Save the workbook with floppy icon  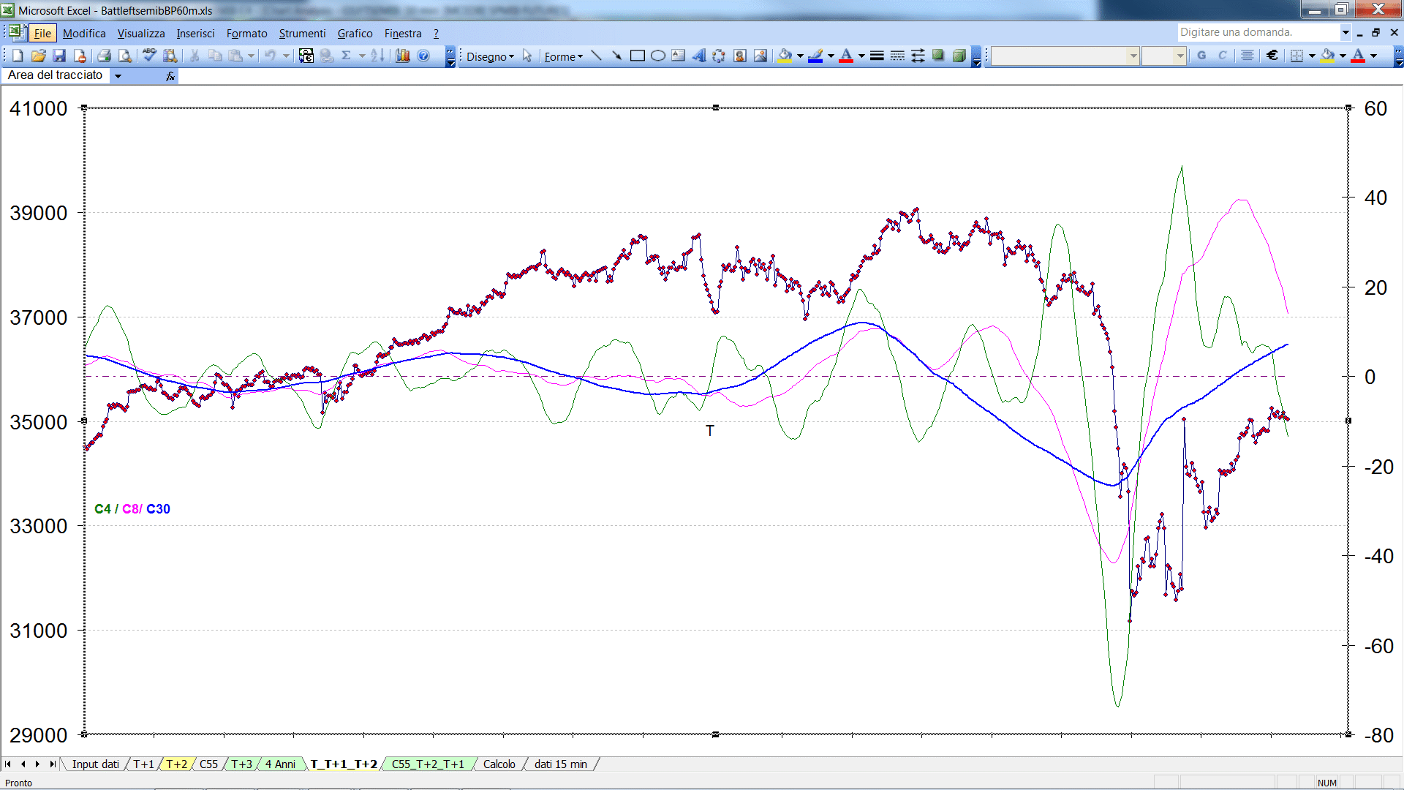pyautogui.click(x=59, y=56)
